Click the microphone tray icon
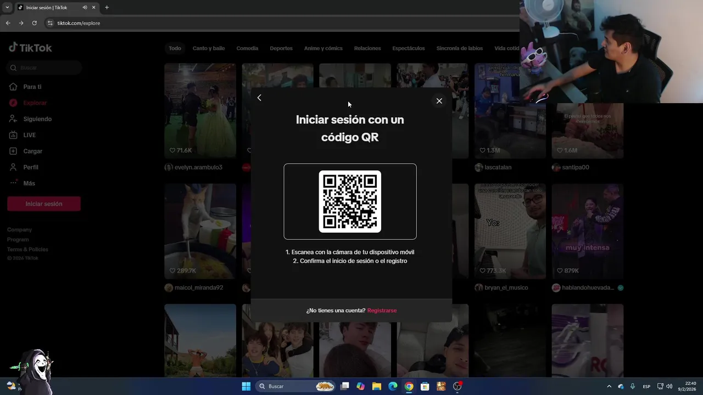 [633, 386]
